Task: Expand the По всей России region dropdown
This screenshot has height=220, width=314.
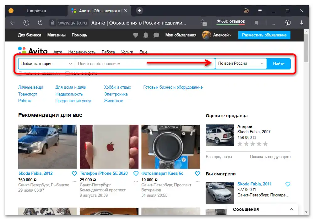Action: (x=241, y=63)
